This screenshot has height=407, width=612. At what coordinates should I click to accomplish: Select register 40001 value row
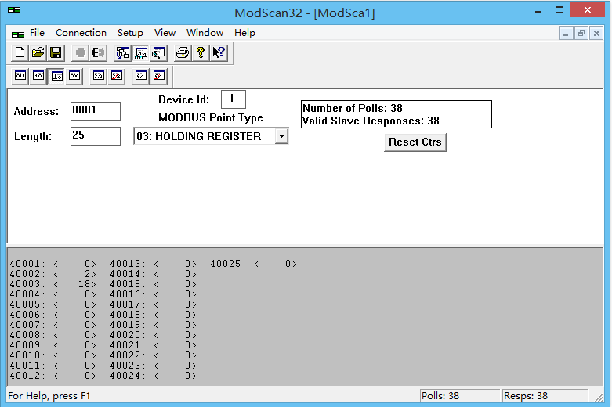tap(53, 264)
